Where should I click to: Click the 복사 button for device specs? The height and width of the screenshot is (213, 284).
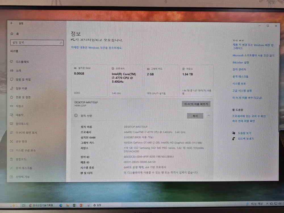tap(195, 116)
